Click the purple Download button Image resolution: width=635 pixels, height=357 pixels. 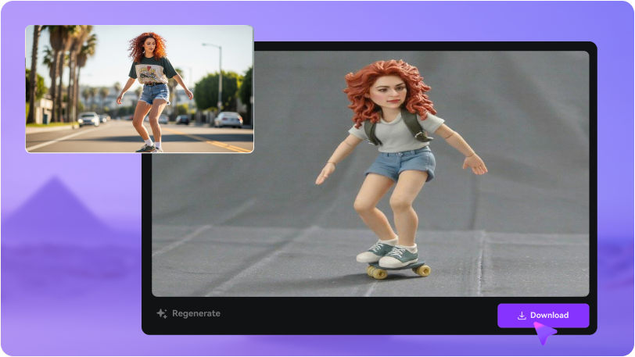tap(543, 316)
